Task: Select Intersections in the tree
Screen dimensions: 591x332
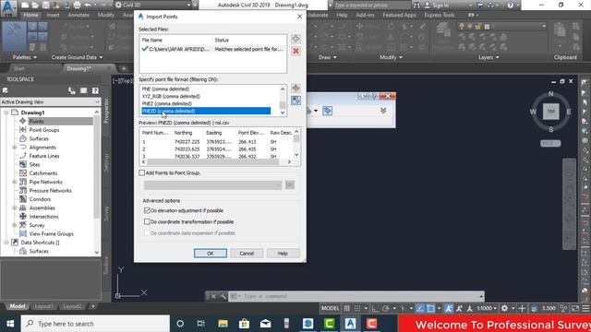Action: tap(43, 217)
